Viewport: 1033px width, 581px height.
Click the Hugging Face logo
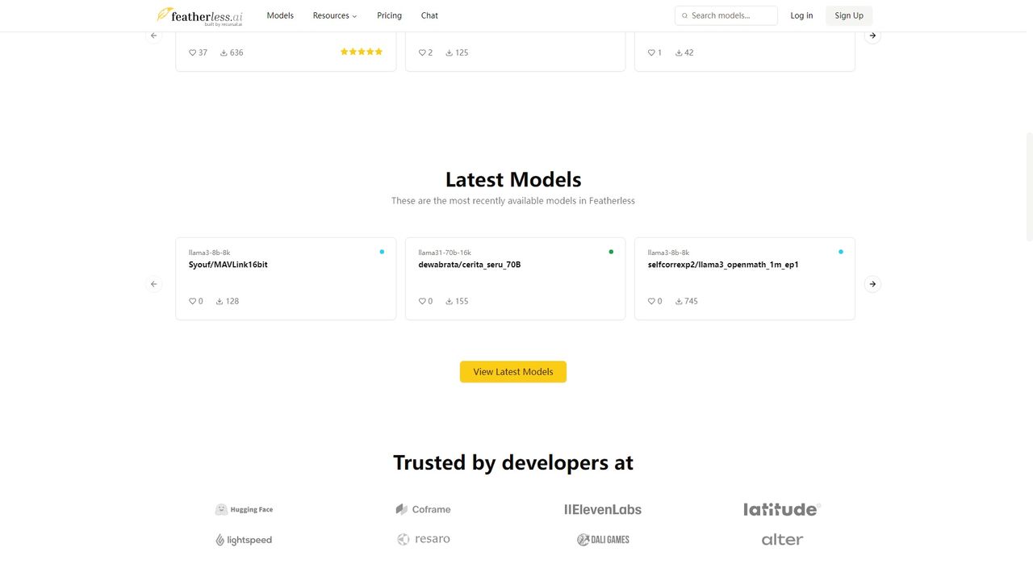[244, 509]
